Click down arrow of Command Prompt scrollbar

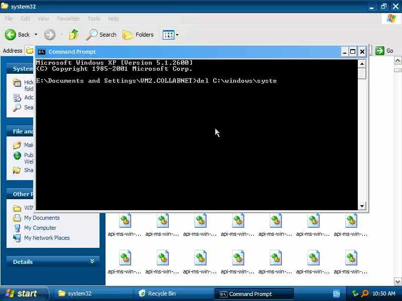coord(362,206)
